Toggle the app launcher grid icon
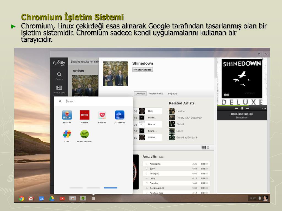282x211 pixels. [93, 198]
